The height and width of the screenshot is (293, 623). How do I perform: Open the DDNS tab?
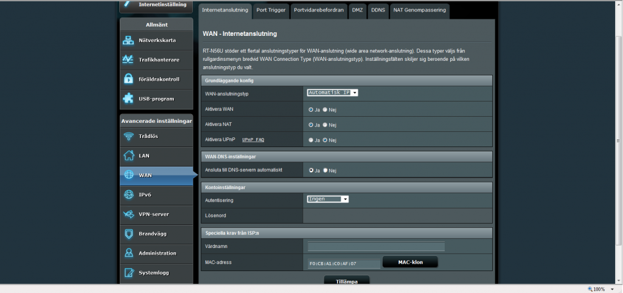pos(377,10)
